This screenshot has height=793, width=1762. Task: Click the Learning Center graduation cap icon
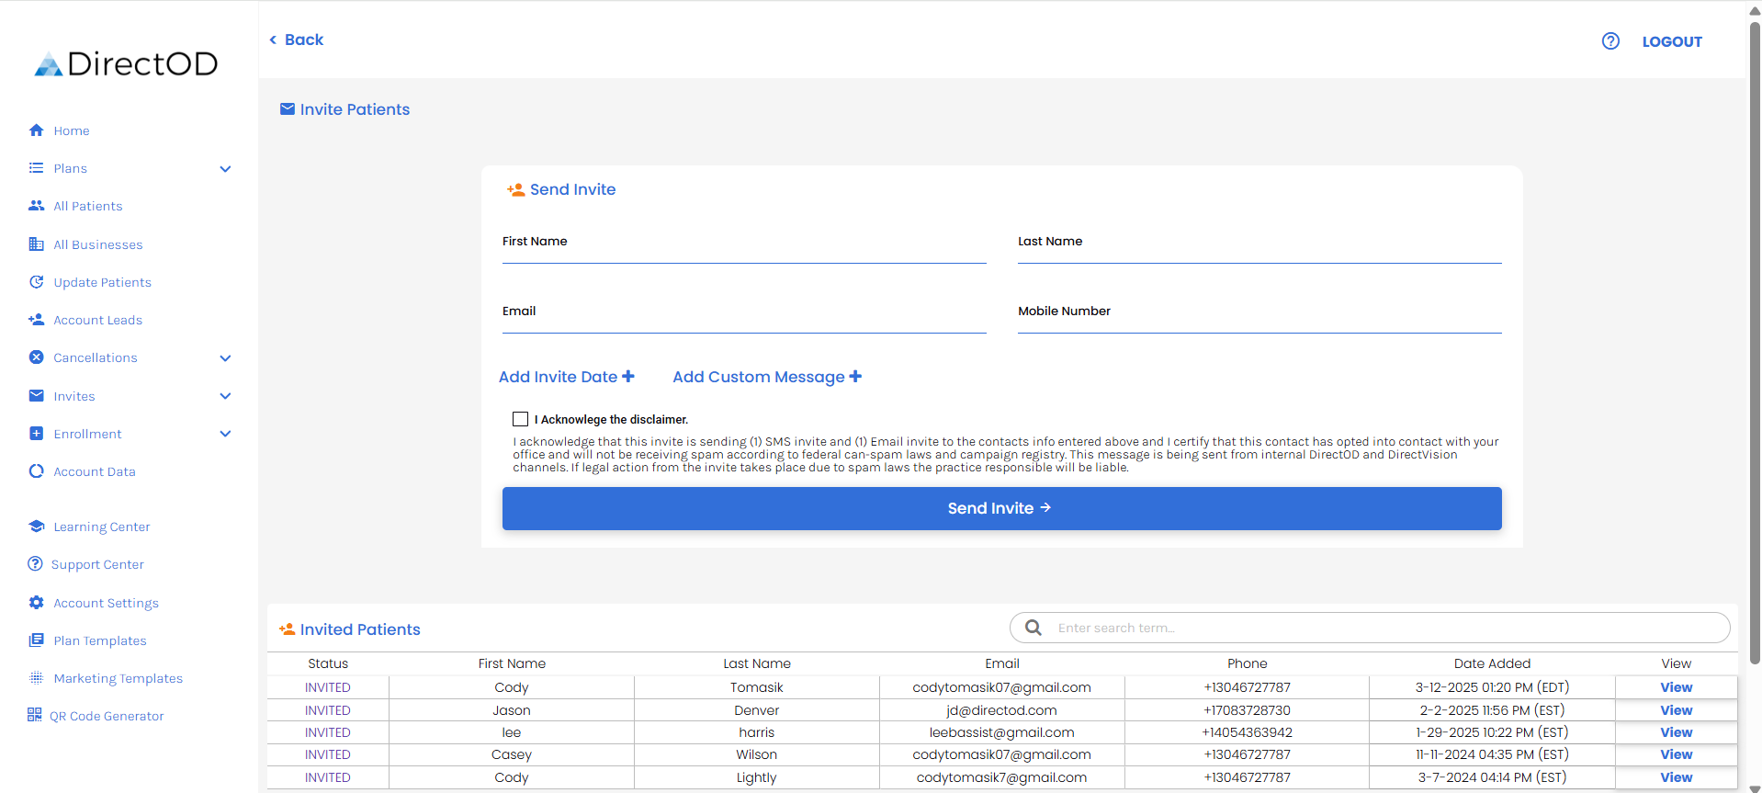37,527
